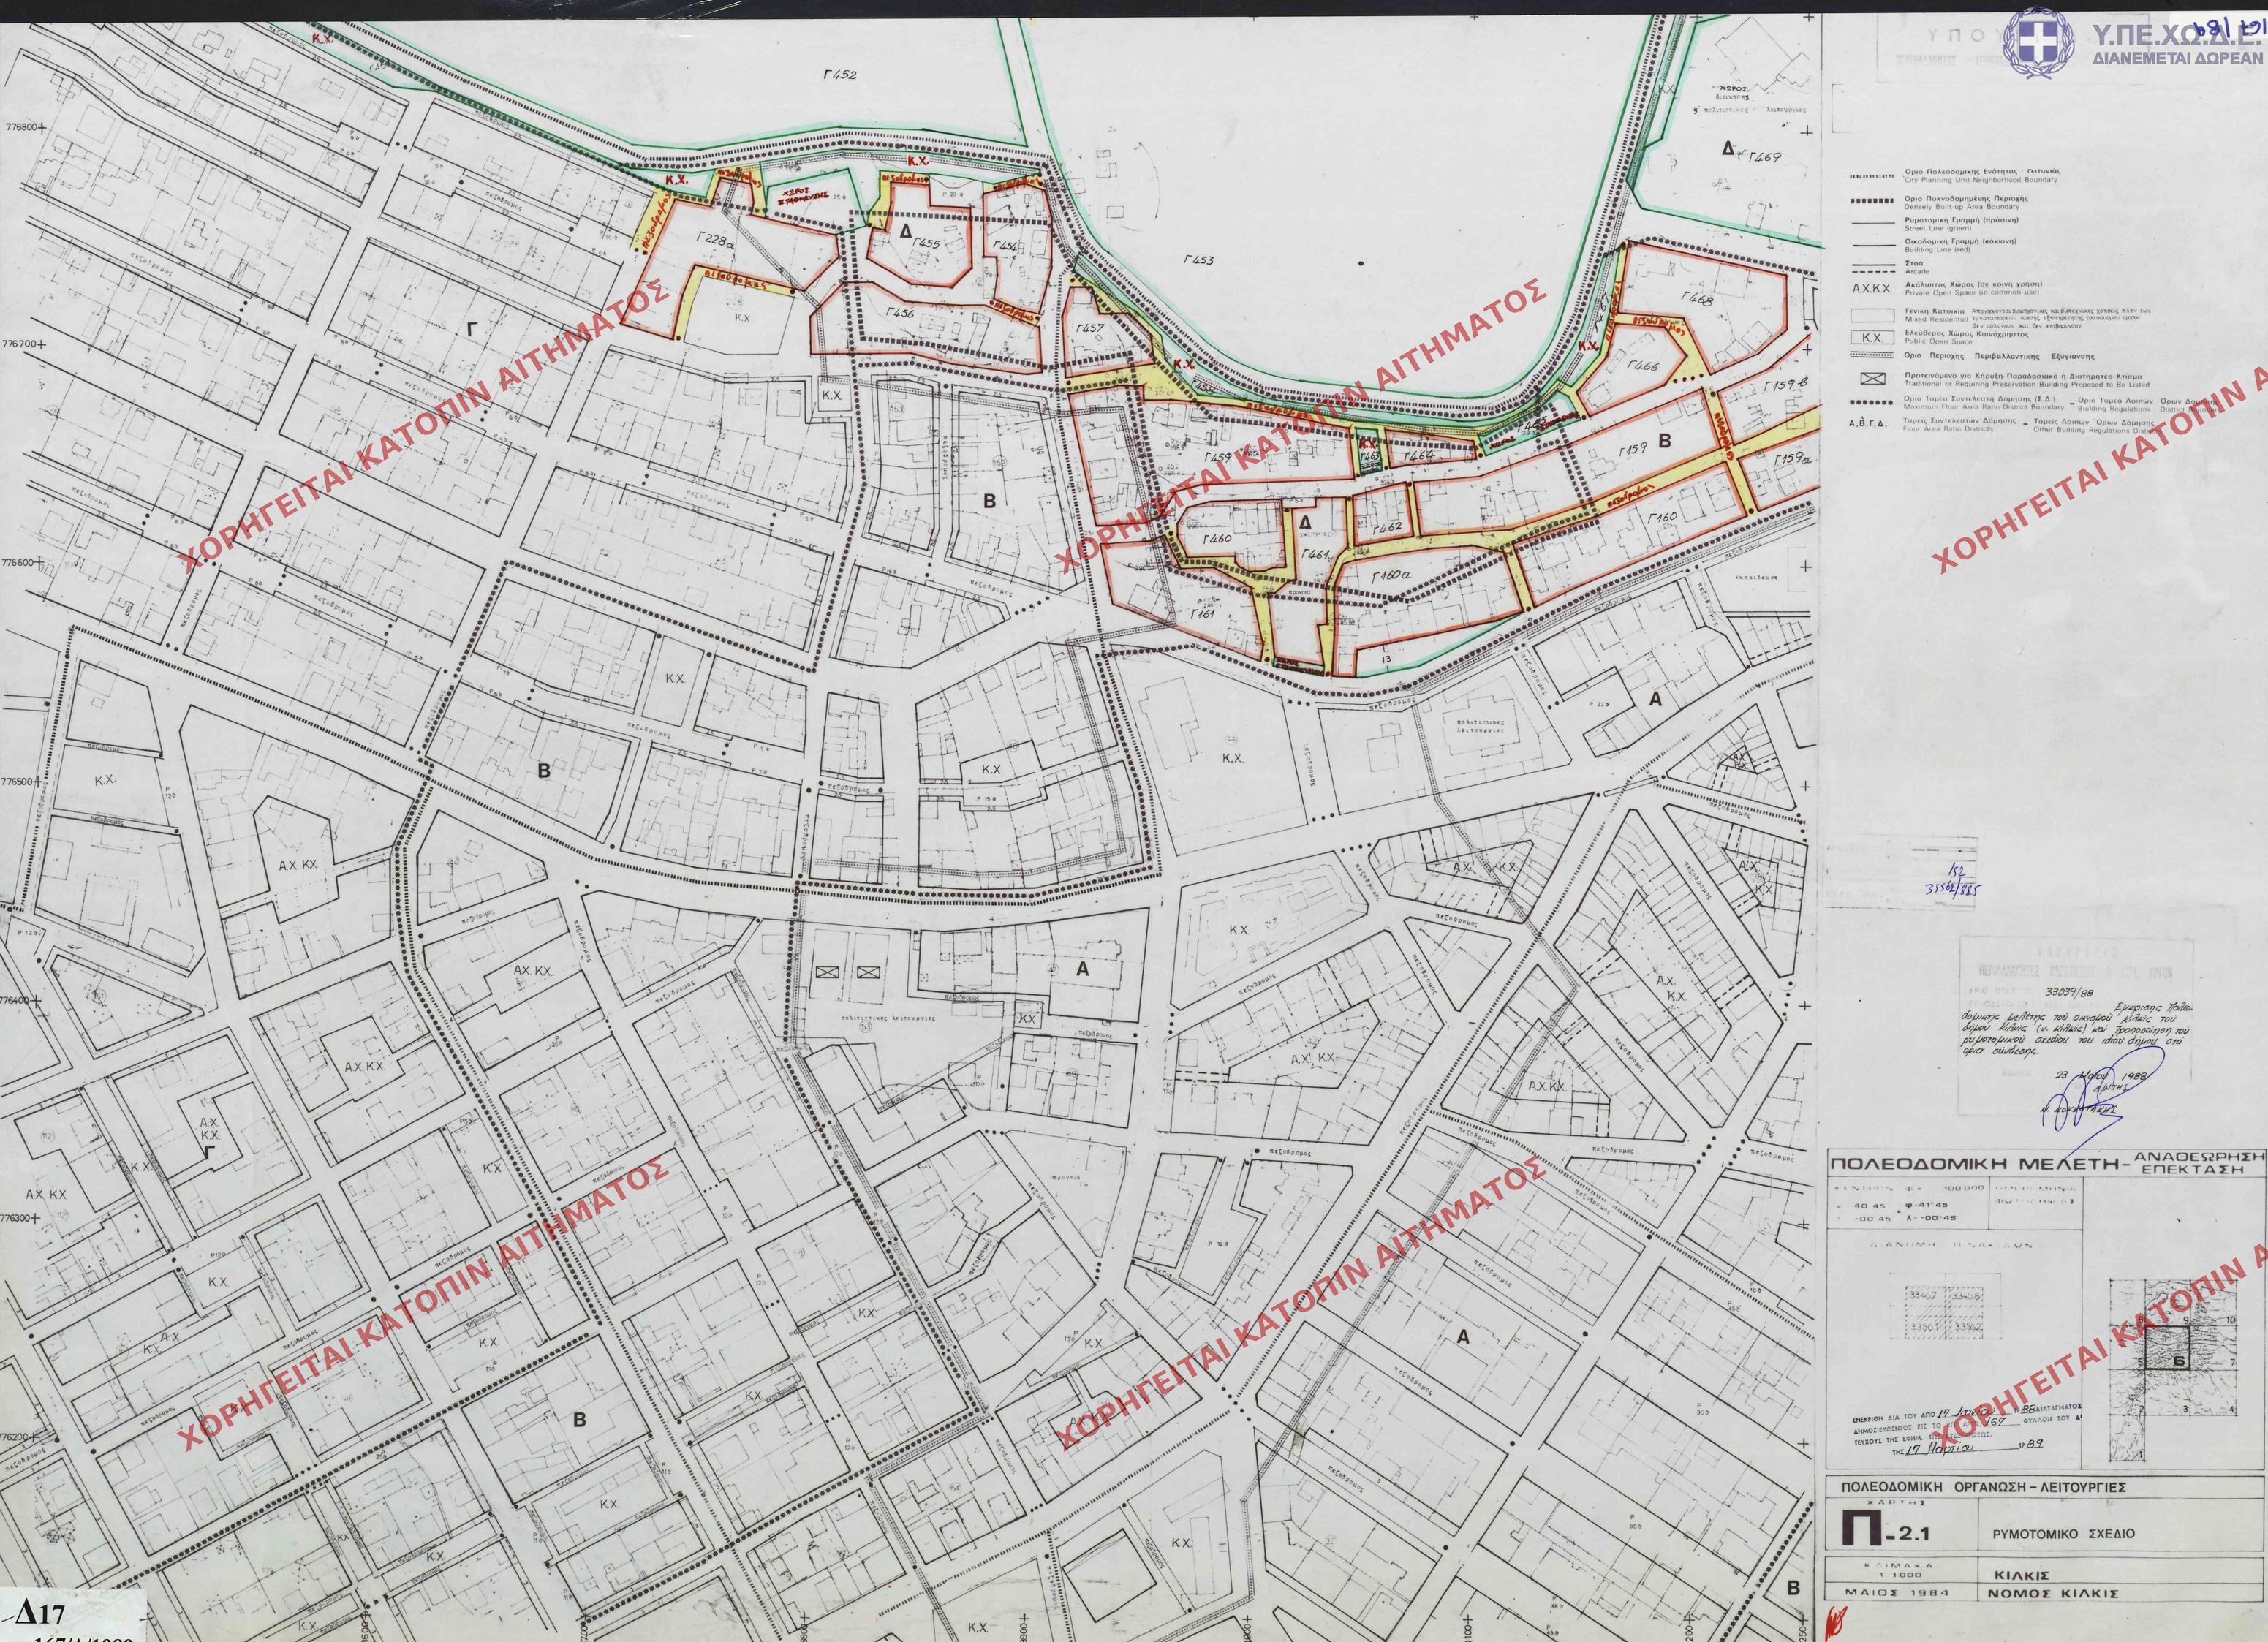Click the Γ455 block label
Screen dimensions: 2268x1642
tap(927, 243)
